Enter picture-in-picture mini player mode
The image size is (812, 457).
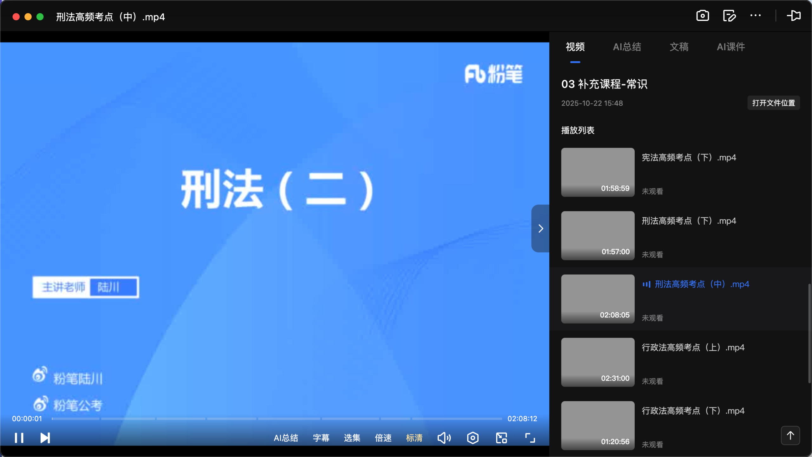[x=501, y=438]
